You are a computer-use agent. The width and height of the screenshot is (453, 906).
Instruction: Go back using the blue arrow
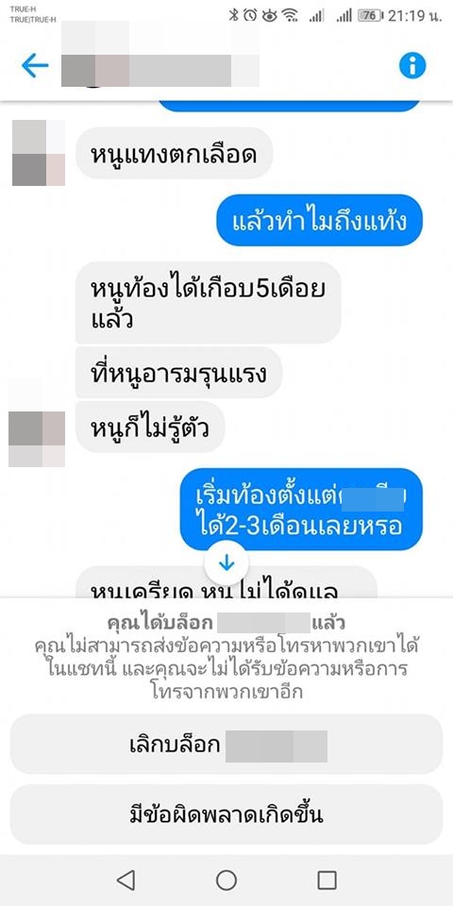click(x=35, y=66)
